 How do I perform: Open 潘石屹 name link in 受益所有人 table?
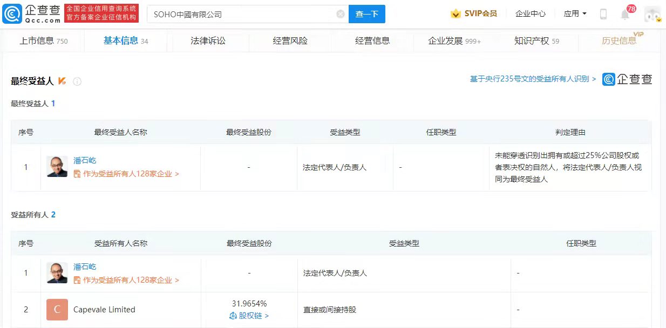[x=85, y=266]
